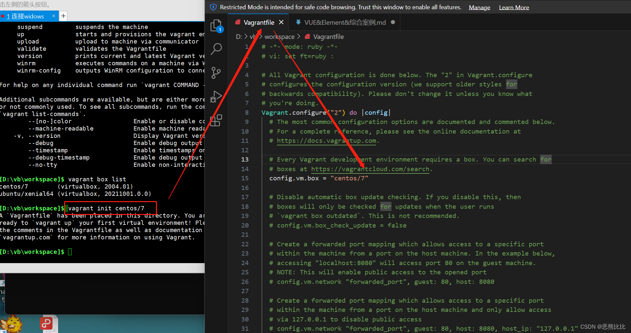Open the Explorer panel in VS Code
Viewport: 631px width, 333px height.
coord(216,26)
